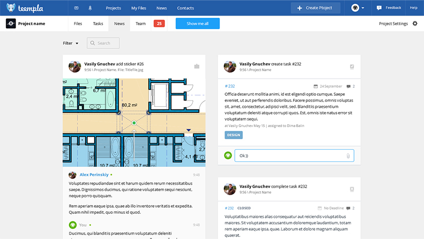
Task: Click the Feedback speech bubble icon
Action: click(379, 8)
